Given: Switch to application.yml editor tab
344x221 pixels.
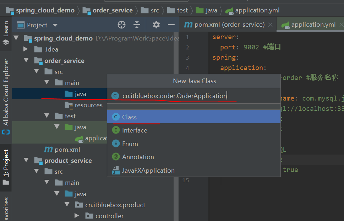Looking at the screenshot, I should coord(312,25).
